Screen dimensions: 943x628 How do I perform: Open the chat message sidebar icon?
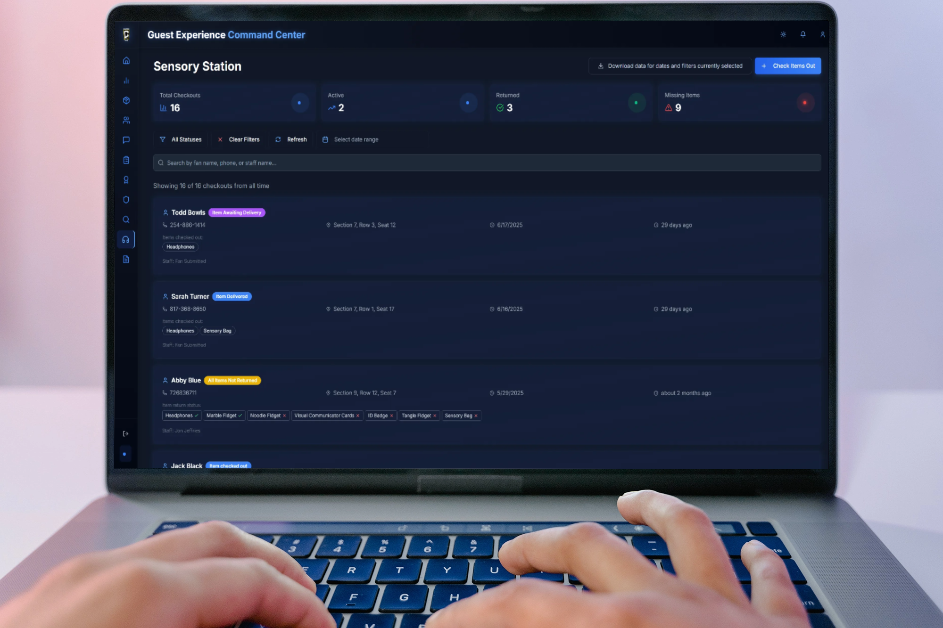(x=126, y=140)
